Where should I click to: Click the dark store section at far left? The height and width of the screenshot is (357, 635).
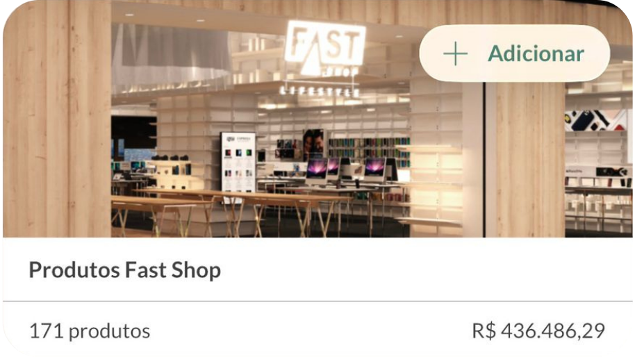133,138
